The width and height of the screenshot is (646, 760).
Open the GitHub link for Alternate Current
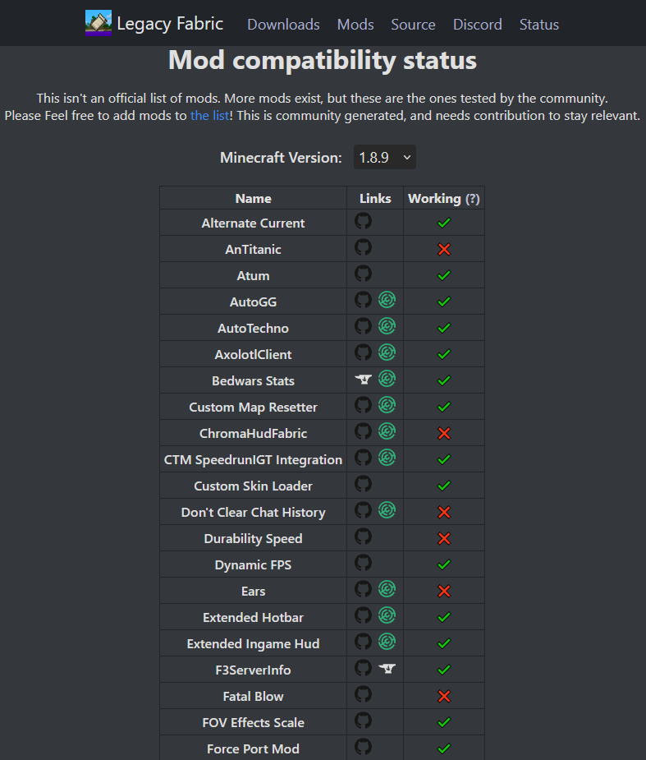(x=363, y=221)
